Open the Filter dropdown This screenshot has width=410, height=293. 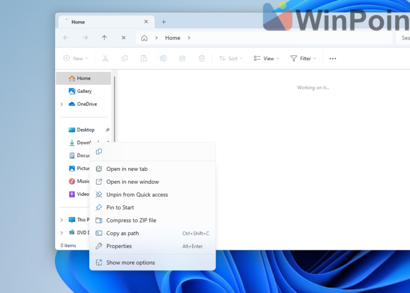[303, 59]
